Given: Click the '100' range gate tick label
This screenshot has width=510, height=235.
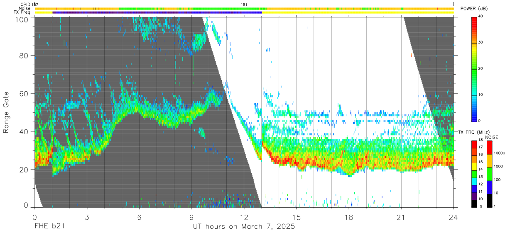Looking at the screenshot, I should (22, 19).
